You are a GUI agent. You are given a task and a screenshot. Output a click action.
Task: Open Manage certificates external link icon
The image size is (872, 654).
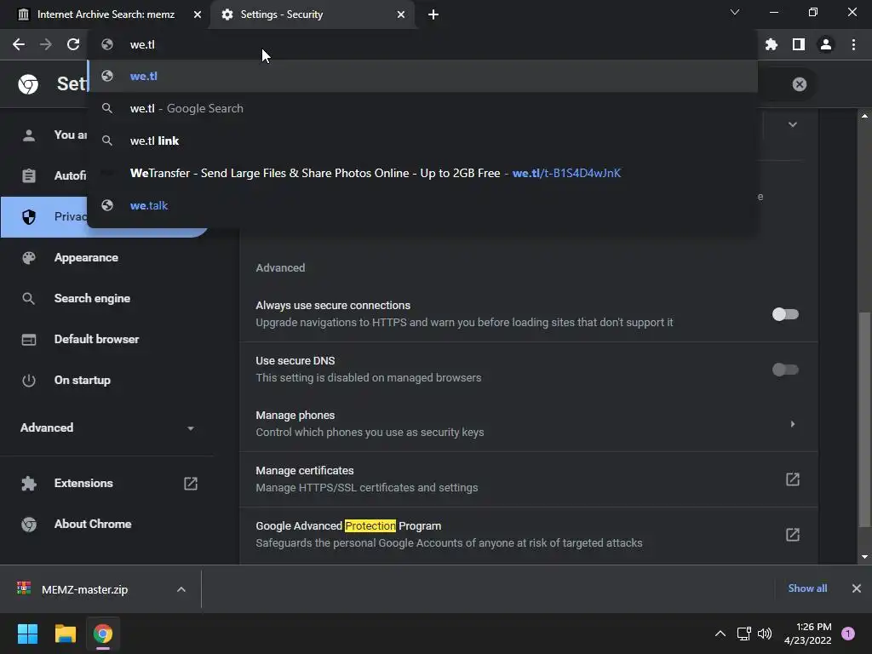pos(793,479)
